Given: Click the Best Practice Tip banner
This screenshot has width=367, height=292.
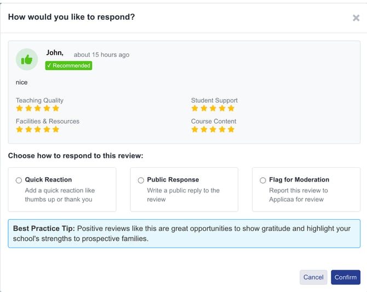Looking at the screenshot, I should click(184, 233).
